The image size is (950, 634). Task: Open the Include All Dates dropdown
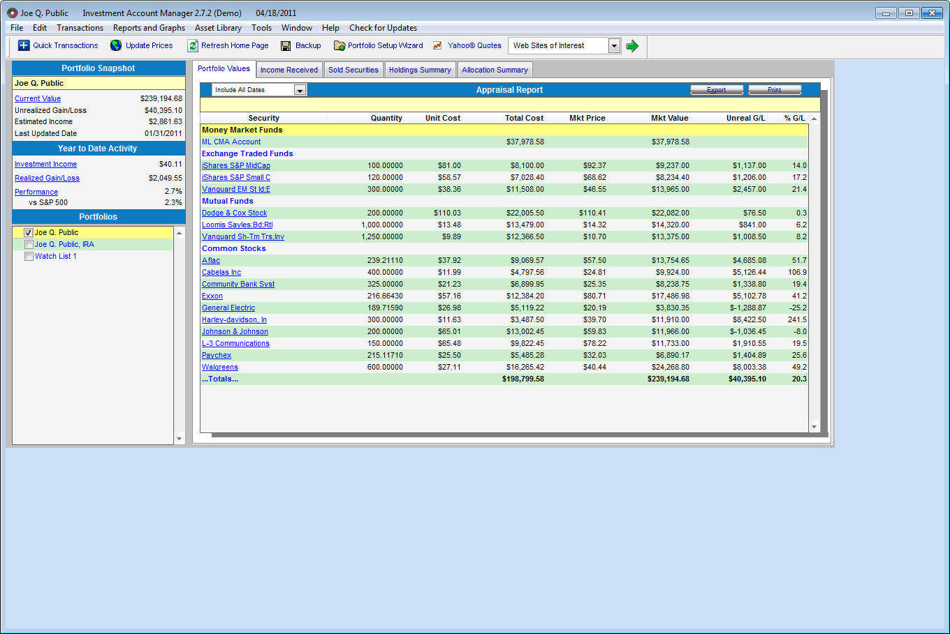pos(300,90)
